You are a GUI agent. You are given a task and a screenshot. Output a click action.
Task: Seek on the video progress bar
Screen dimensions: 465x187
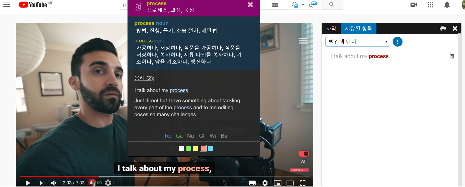tap(164, 176)
